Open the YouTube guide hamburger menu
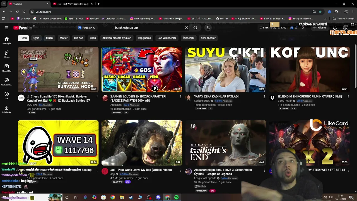Image resolution: width=357 pixels, height=201 pixels. point(7,28)
